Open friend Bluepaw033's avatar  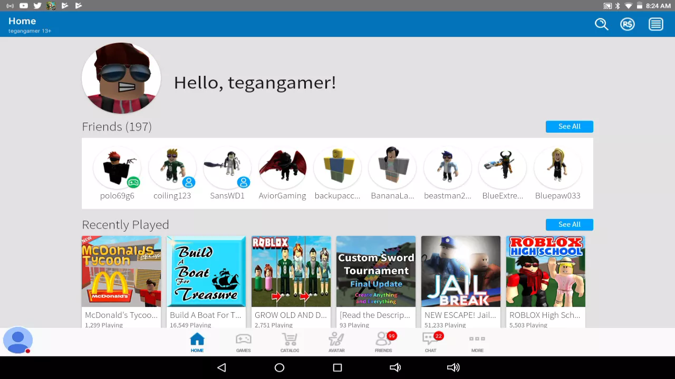coord(558,167)
